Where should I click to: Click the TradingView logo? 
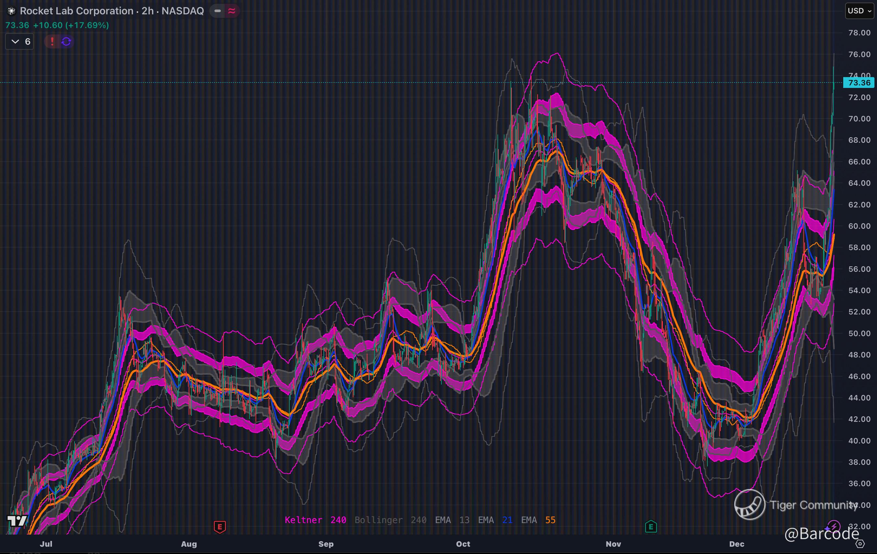tap(17, 521)
